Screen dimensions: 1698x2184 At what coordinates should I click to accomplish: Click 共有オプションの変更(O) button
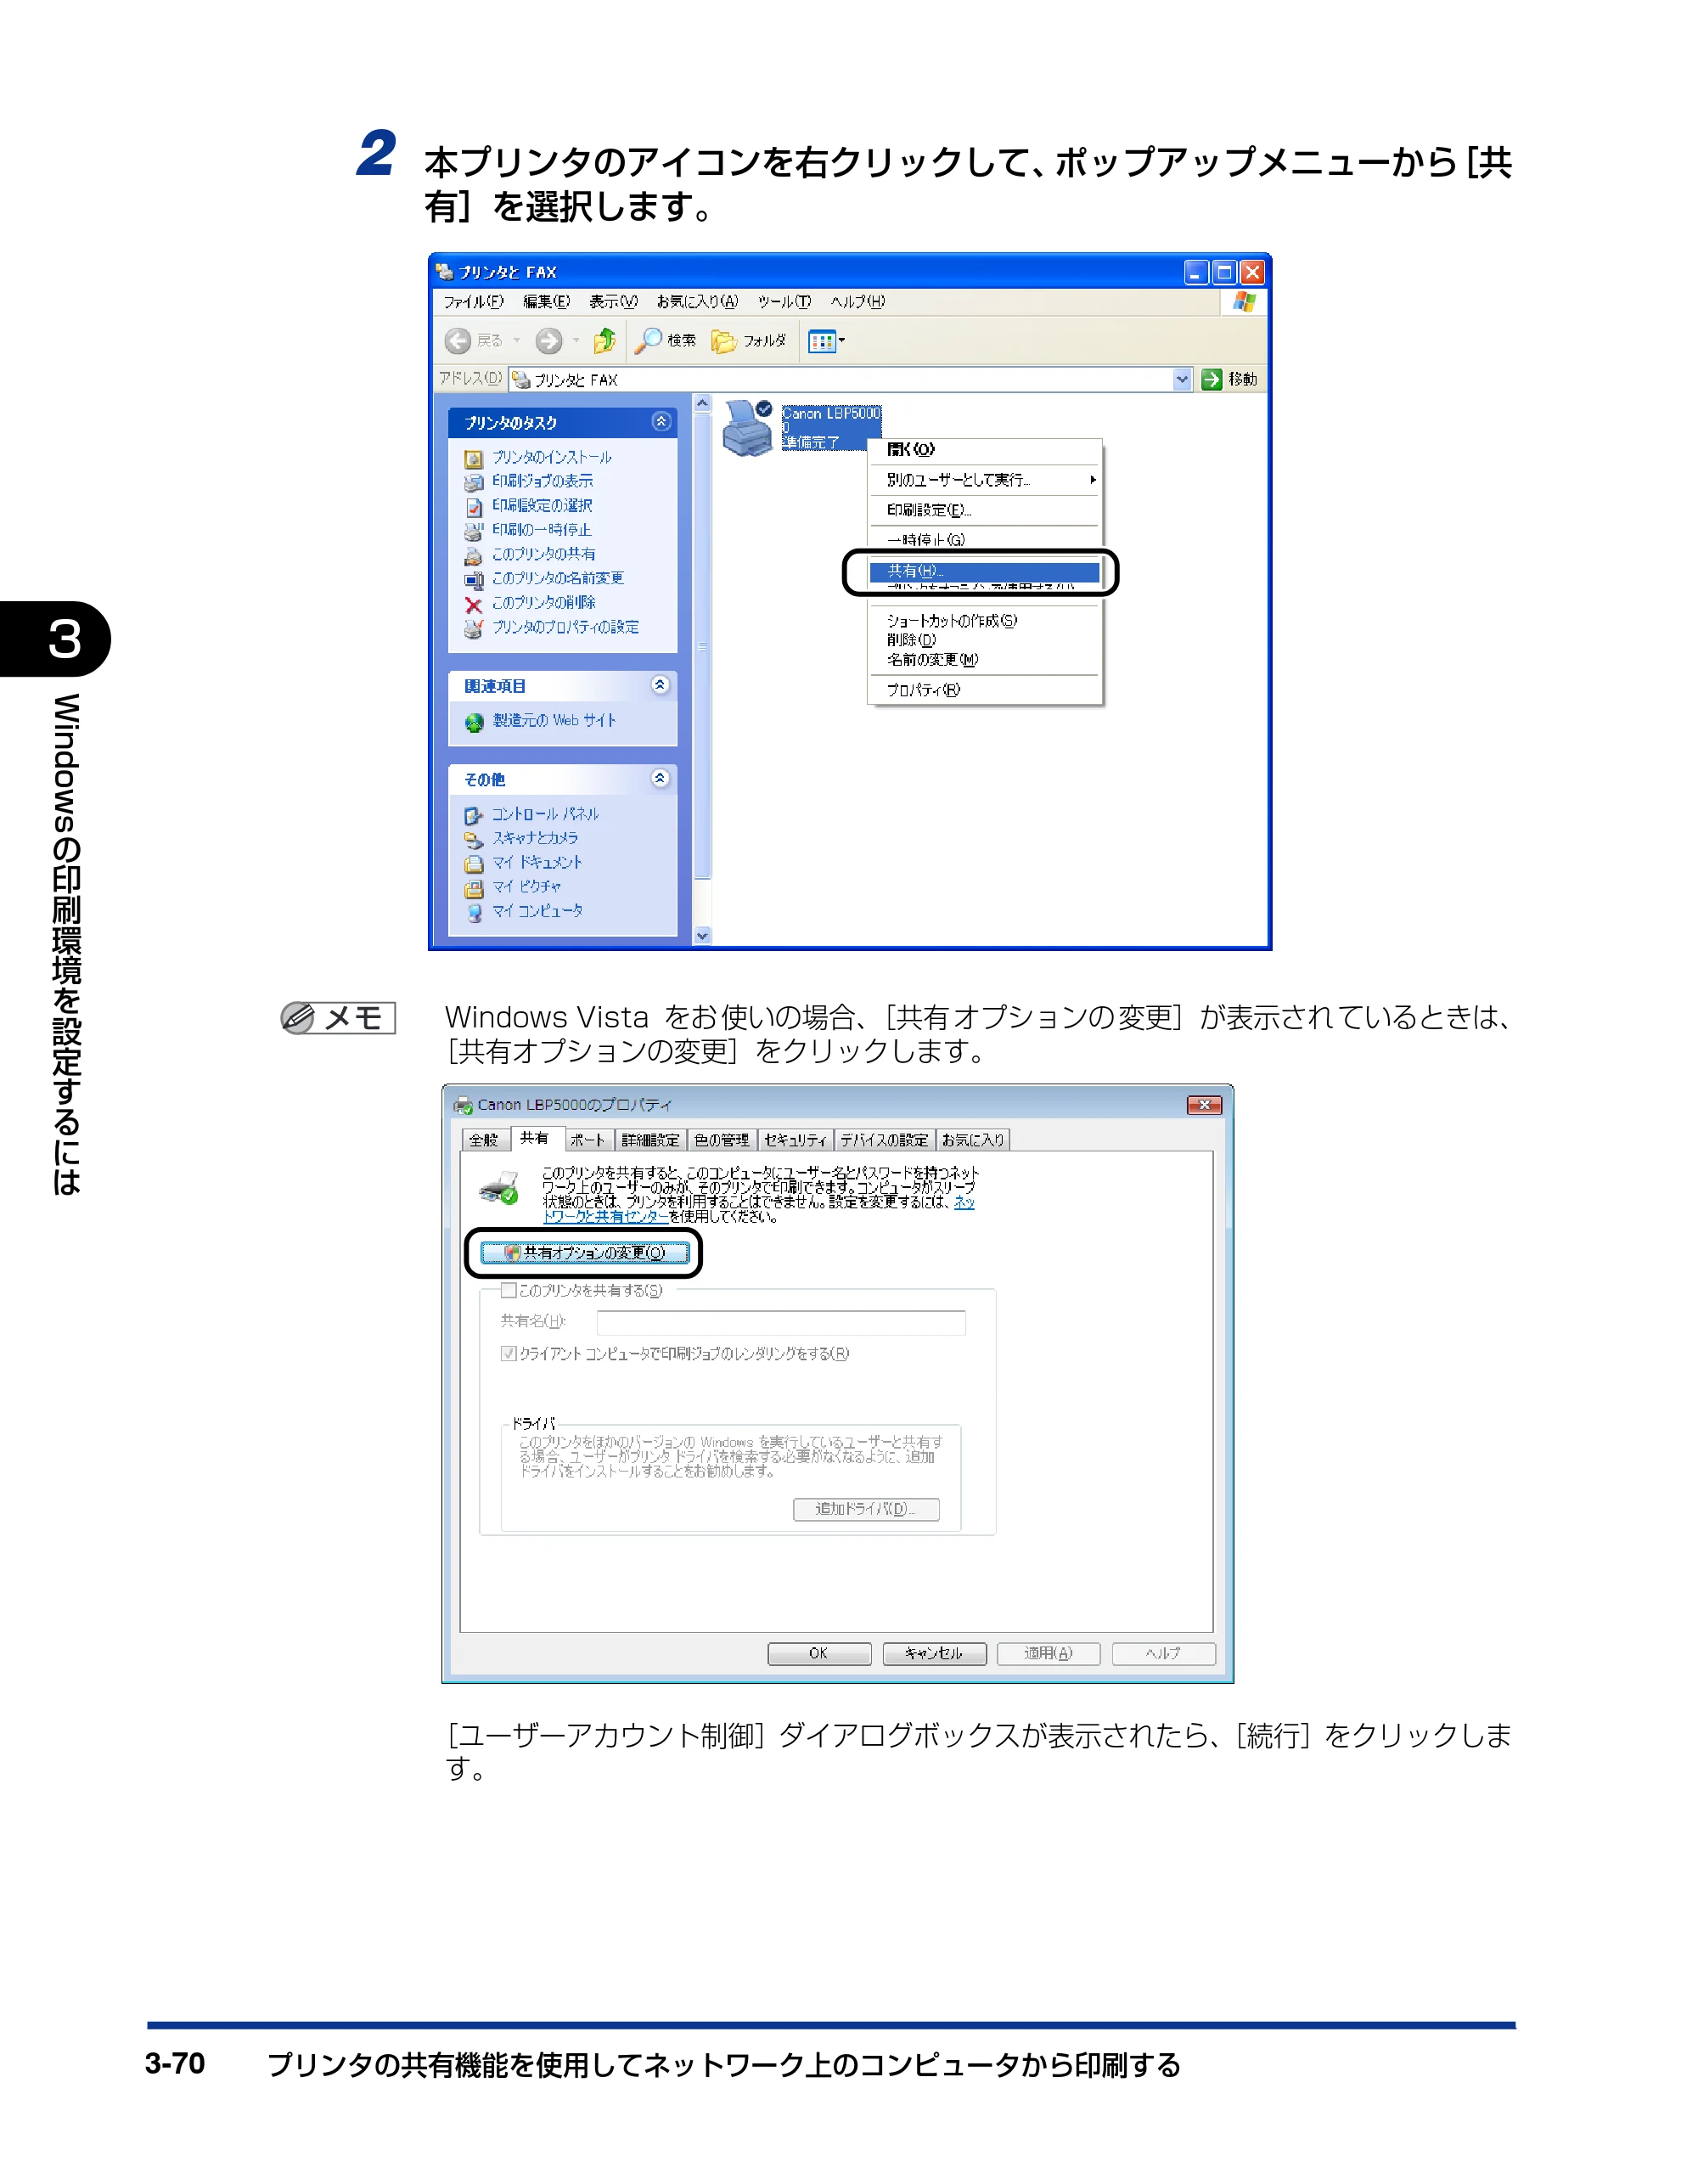coord(585,1252)
